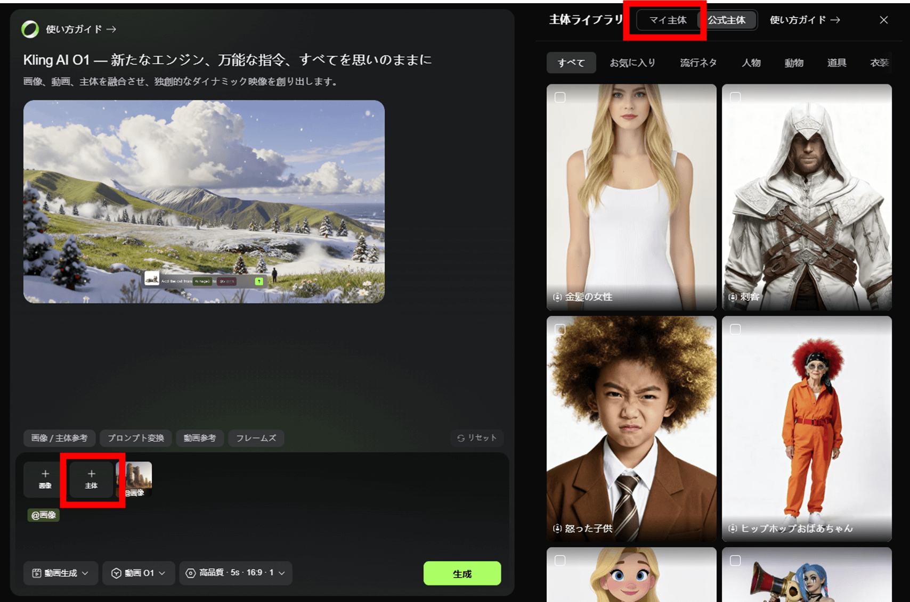The image size is (910, 602).
Task: Select checkbox on ヒップホップおばあちゃん card
Action: click(x=735, y=329)
